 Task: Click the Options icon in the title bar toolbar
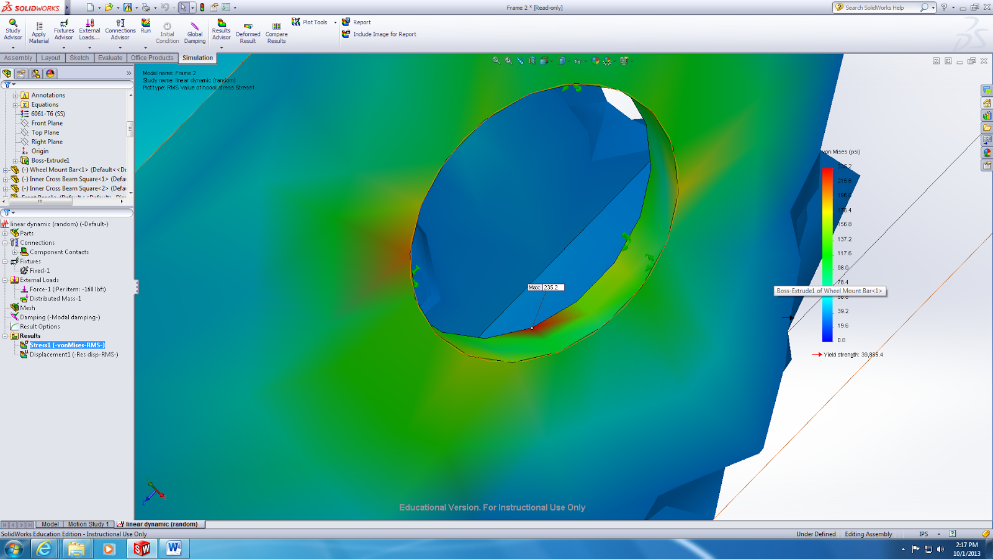(x=226, y=7)
